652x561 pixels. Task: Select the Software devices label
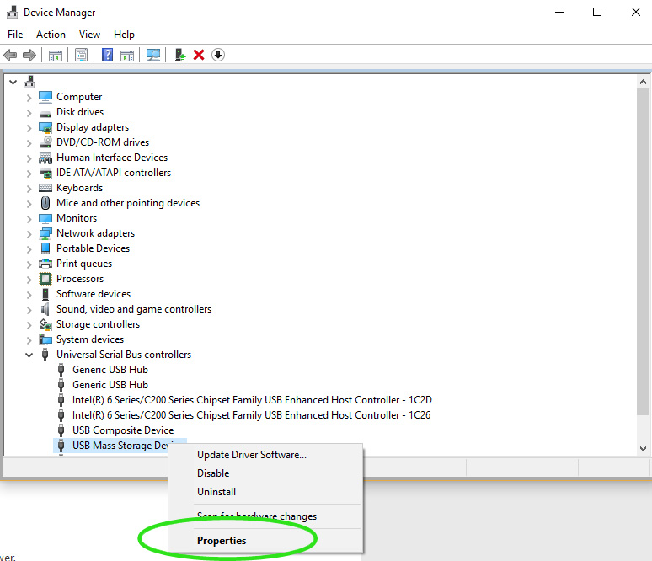(94, 294)
